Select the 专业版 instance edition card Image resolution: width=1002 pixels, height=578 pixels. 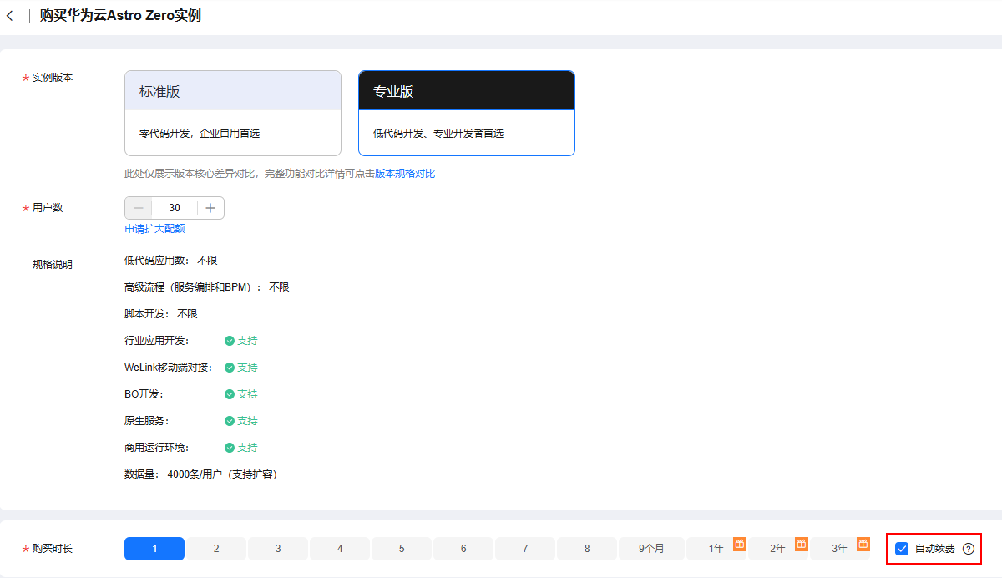tap(467, 113)
